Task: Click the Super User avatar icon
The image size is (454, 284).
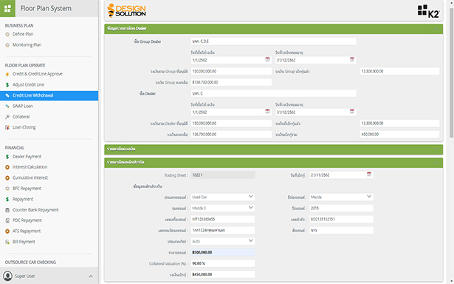Action: click(7, 276)
